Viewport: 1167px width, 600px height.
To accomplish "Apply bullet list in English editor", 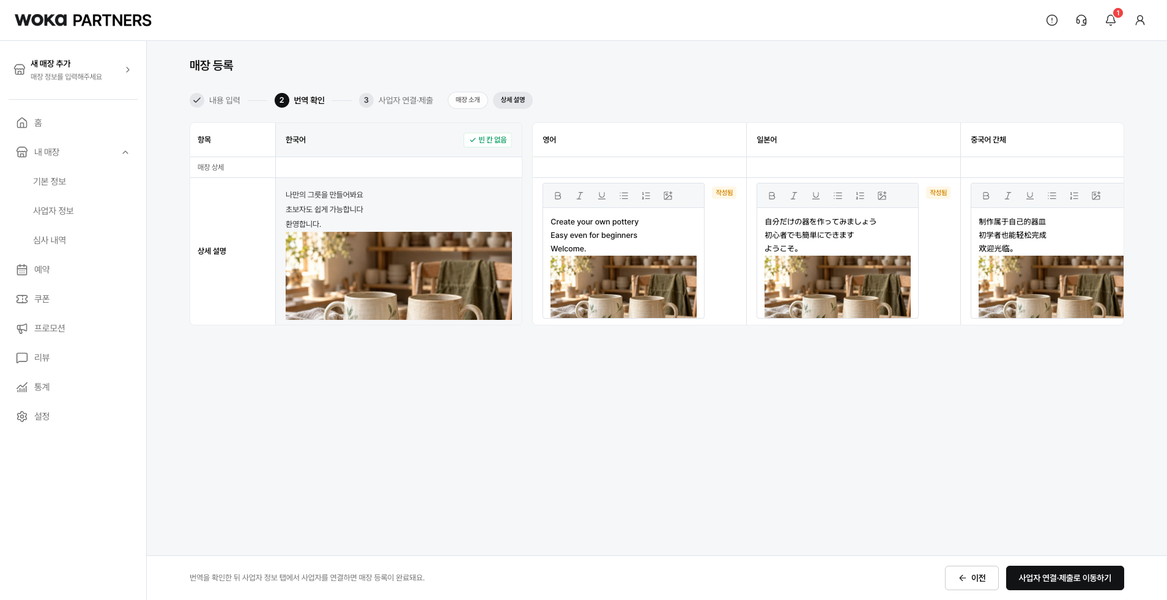I will (x=624, y=196).
